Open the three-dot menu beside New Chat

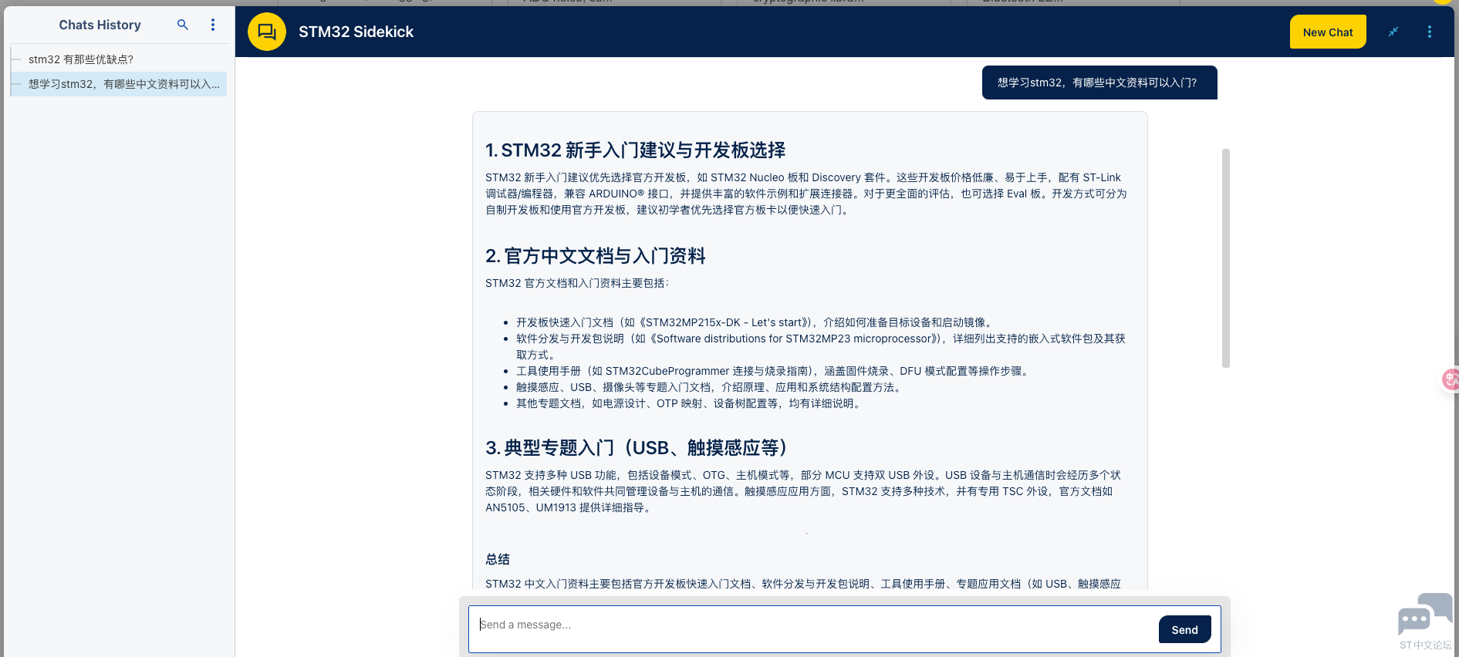coord(1429,32)
